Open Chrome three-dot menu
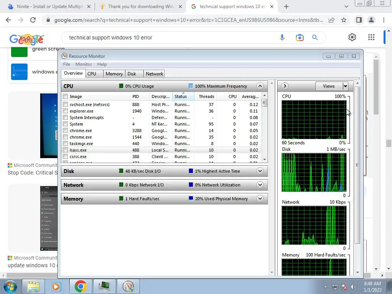392x294 pixels. [384, 20]
